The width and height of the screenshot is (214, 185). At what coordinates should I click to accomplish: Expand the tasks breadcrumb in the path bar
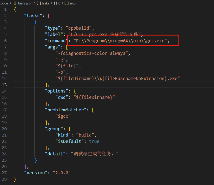[45, 3]
